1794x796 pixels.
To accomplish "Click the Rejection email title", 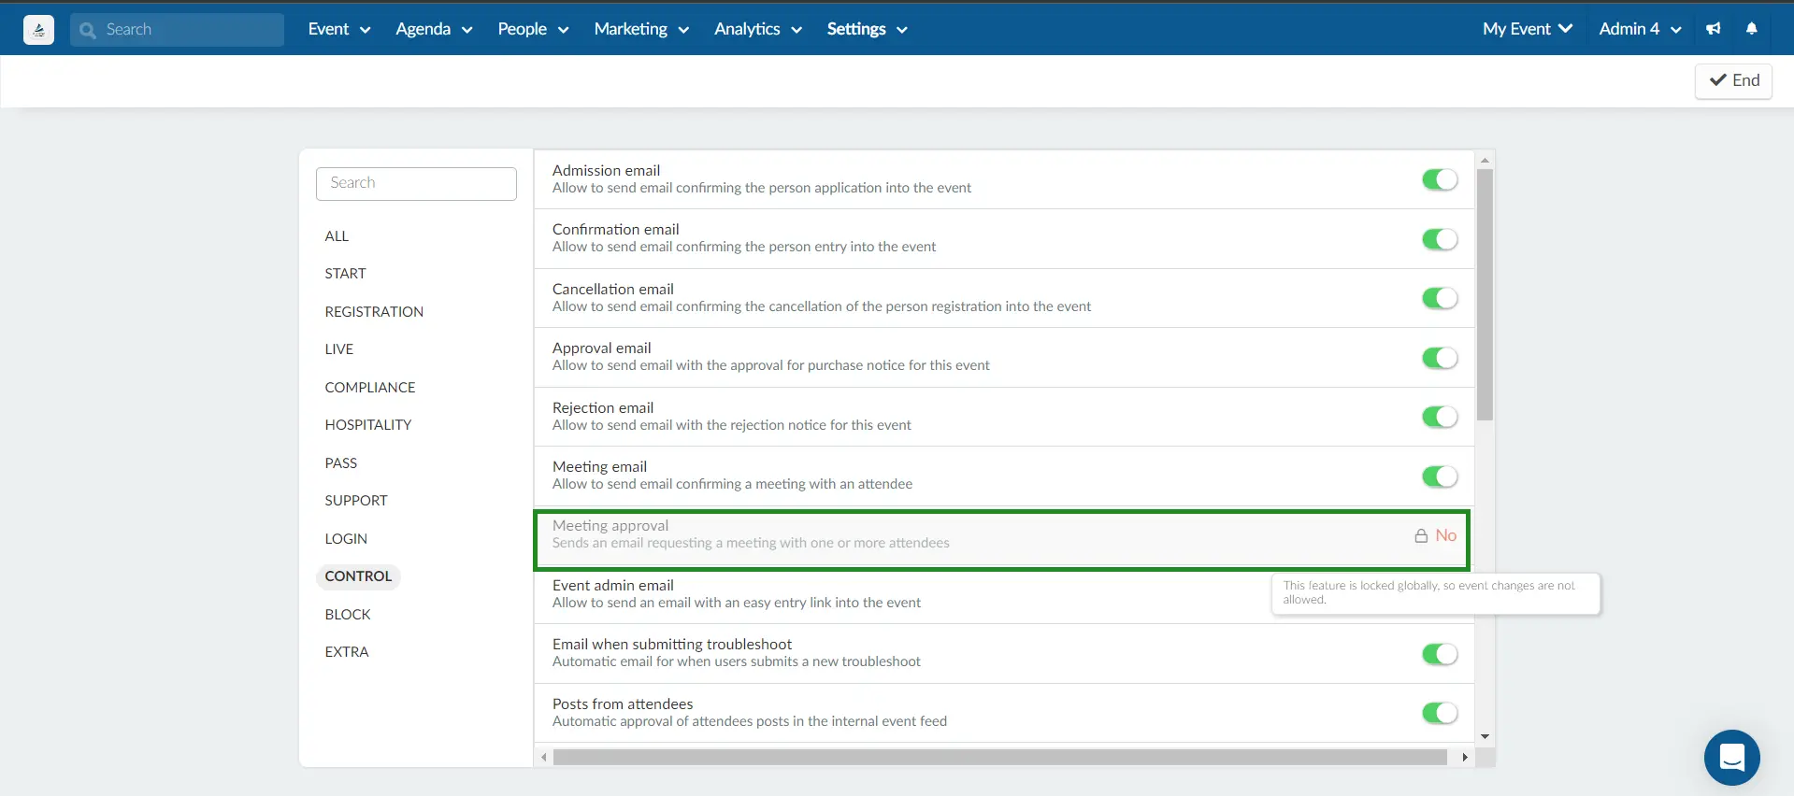I will (x=603, y=408).
